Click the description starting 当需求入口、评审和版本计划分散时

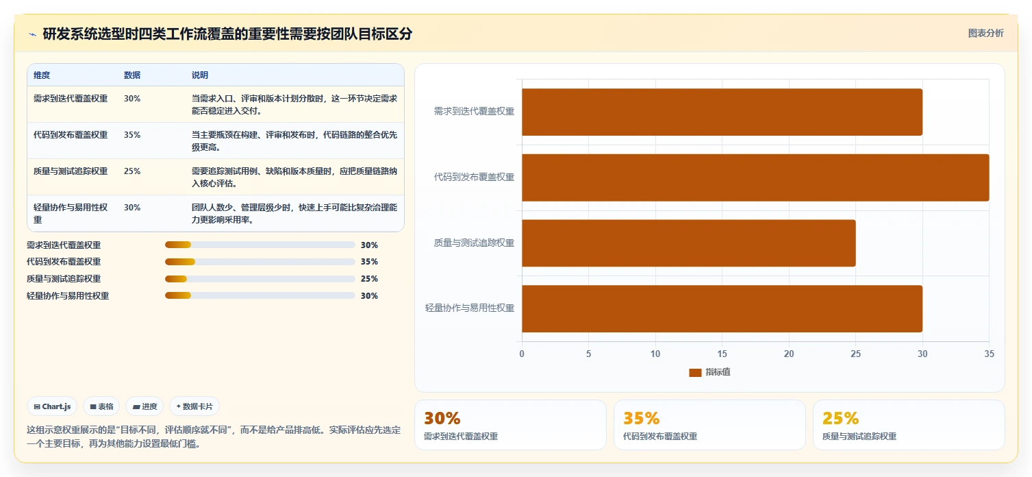click(294, 104)
